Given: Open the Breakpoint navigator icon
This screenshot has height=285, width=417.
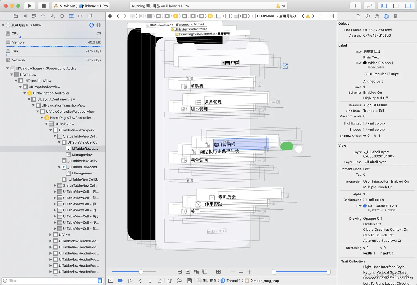Looking at the screenshot, I should pyautogui.click(x=80, y=16).
